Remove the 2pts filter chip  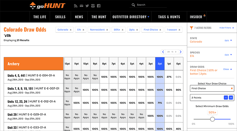coord(137,30)
